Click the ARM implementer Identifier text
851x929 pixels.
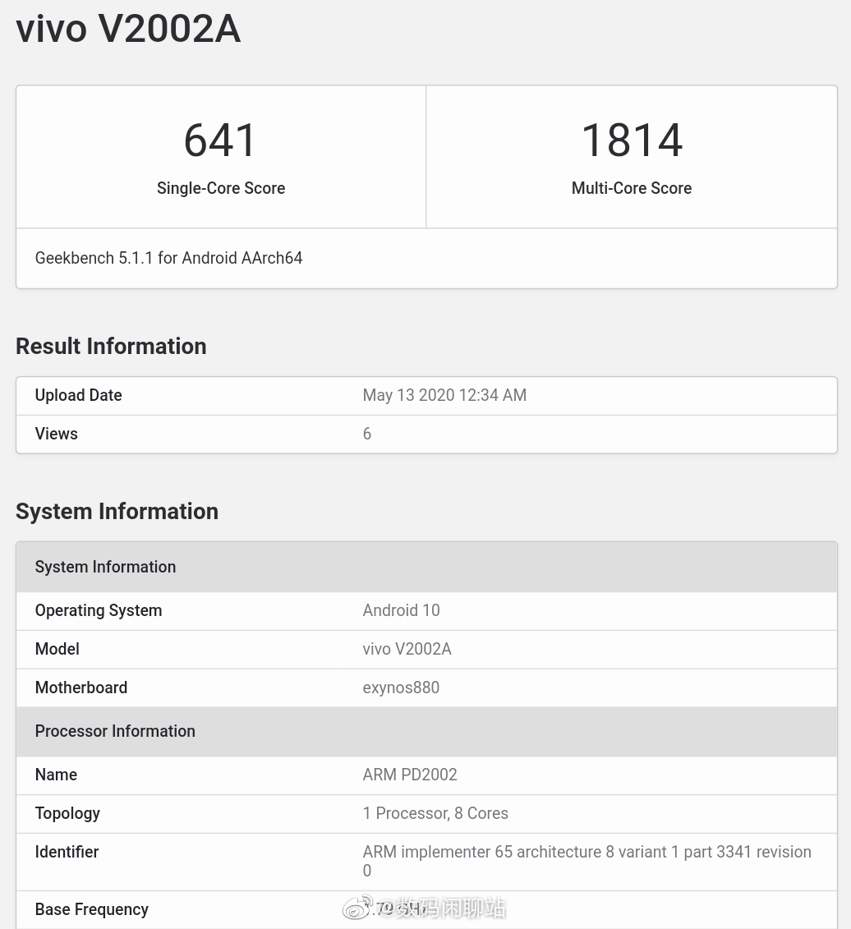coord(586,852)
